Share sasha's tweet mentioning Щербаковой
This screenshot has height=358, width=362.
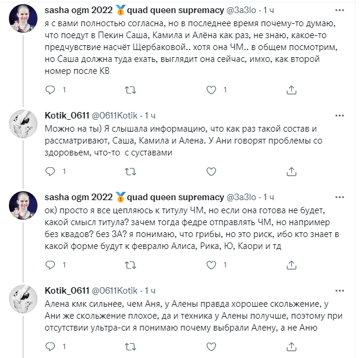[291, 89]
